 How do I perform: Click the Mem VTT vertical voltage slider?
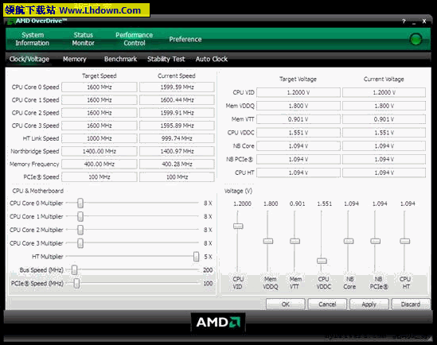pyautogui.click(x=295, y=241)
